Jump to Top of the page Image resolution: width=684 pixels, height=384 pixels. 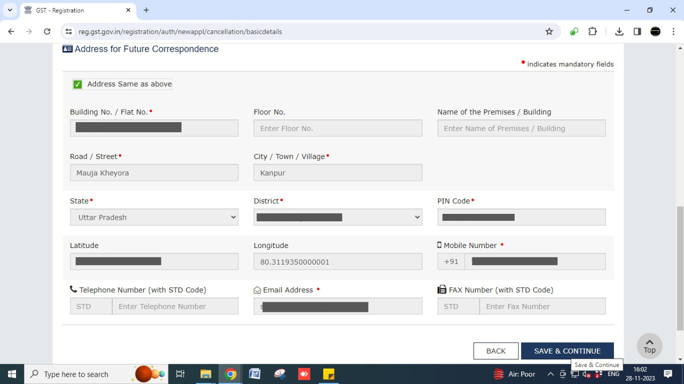point(649,346)
